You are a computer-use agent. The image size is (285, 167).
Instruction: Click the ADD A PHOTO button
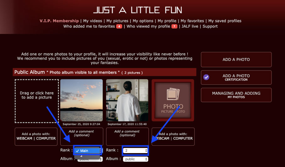pos(236,60)
